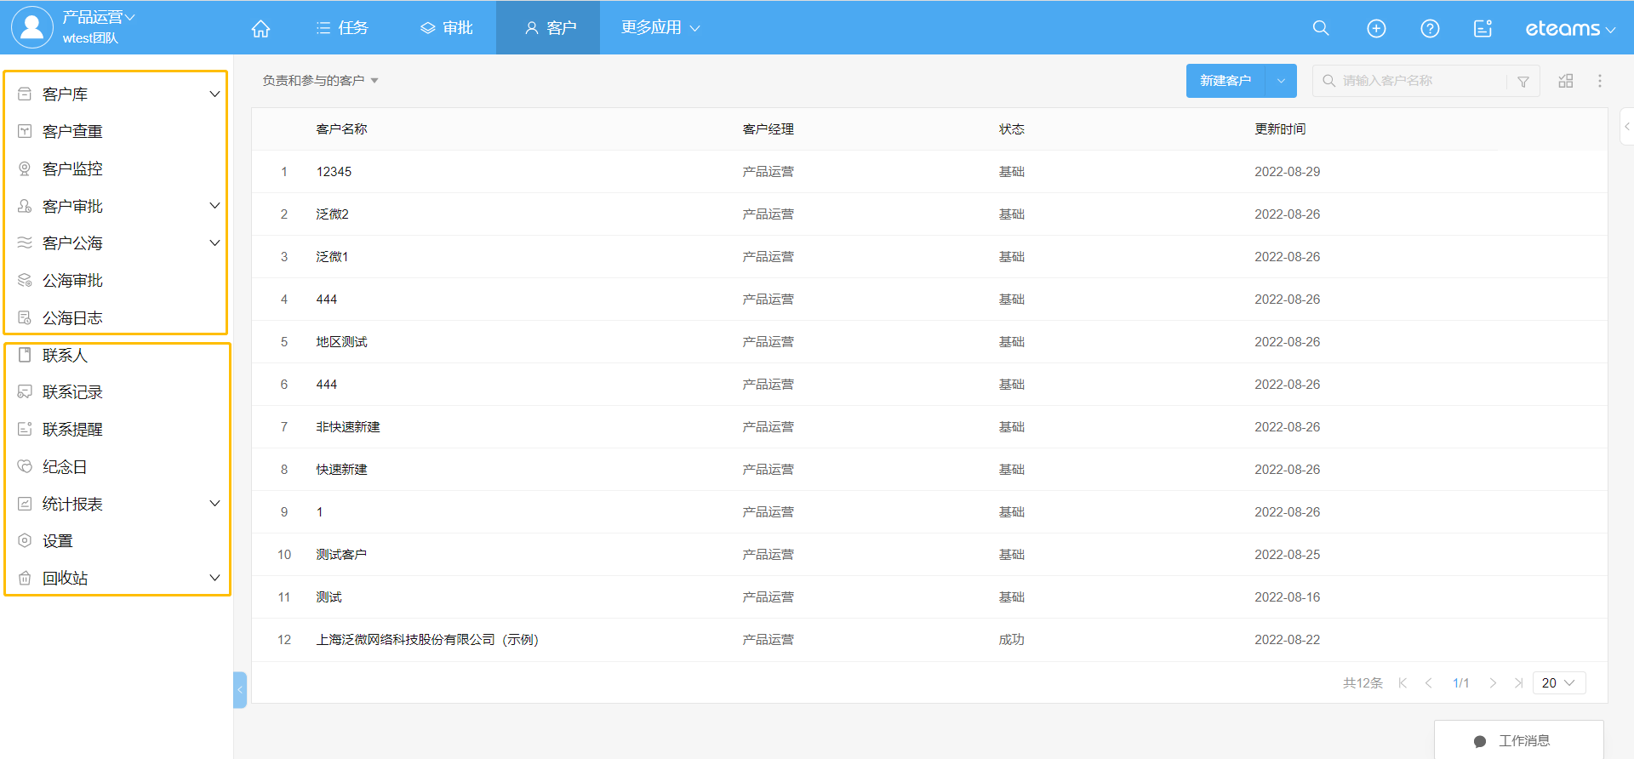The height and width of the screenshot is (759, 1634).
Task: Open the help question mark icon
Action: 1430,28
